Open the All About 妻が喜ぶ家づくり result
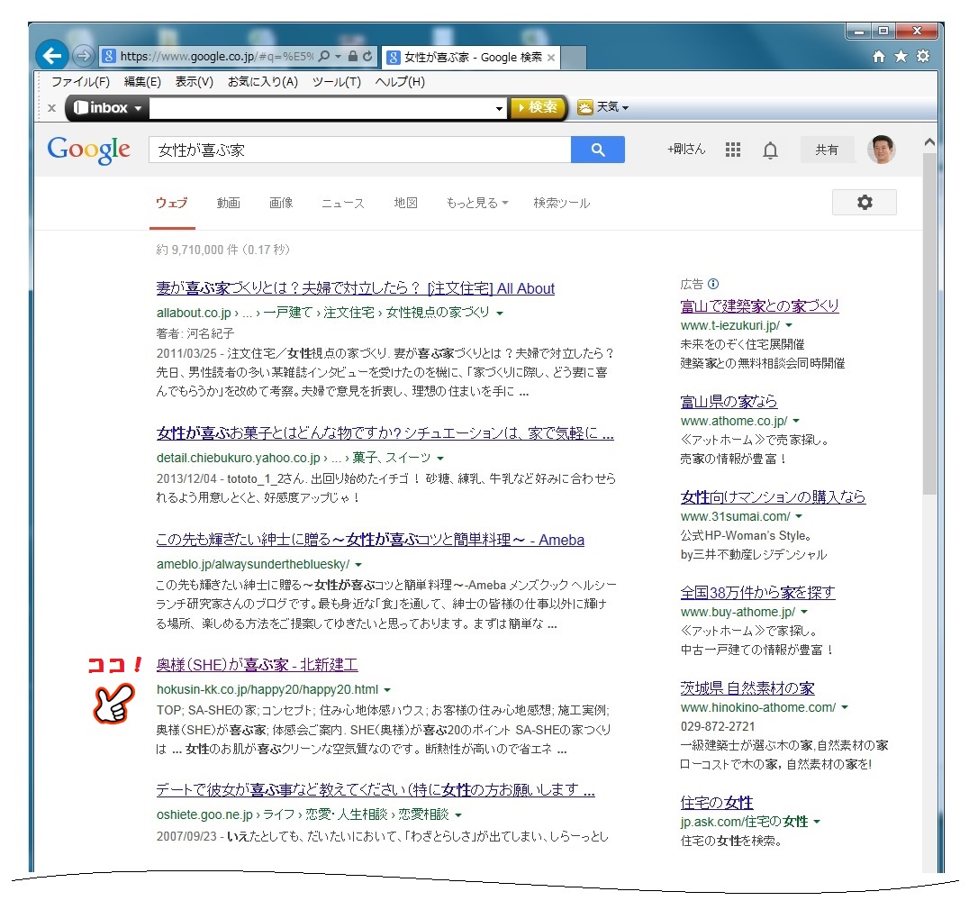Image resolution: width=969 pixels, height=919 pixels. pyautogui.click(x=356, y=288)
